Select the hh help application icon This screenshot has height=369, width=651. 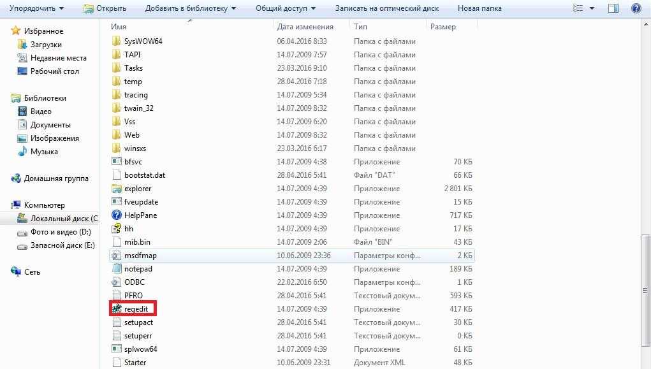[117, 228]
